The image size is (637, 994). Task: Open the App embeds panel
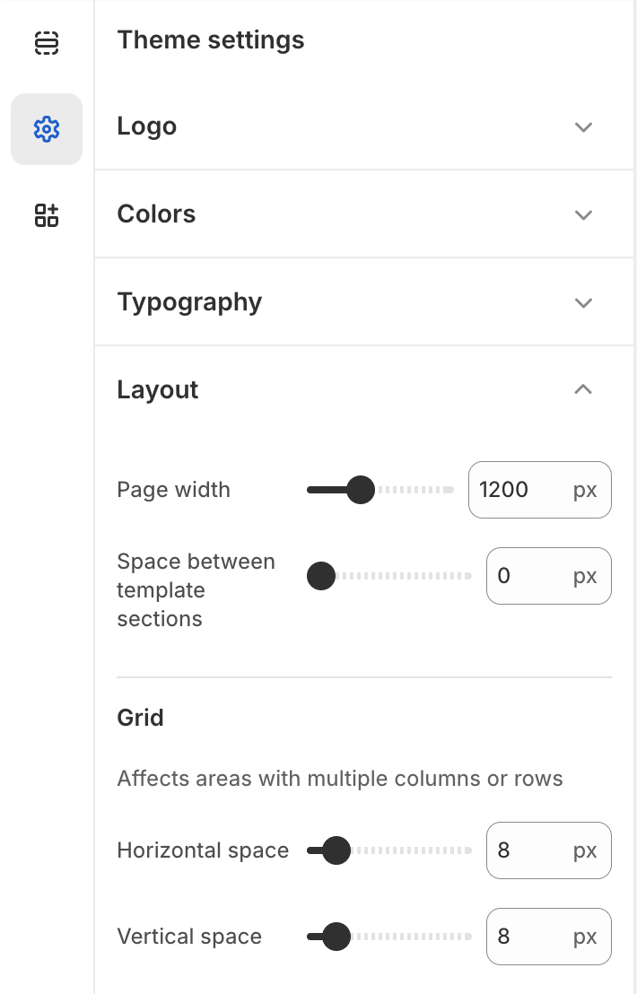pos(47,215)
